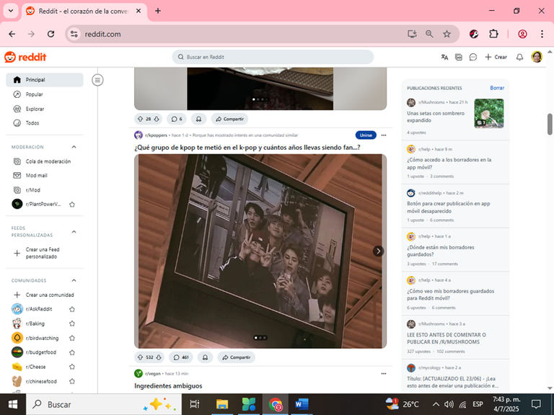Click Crear to make a post
554x415 pixels.
pyautogui.click(x=496, y=57)
